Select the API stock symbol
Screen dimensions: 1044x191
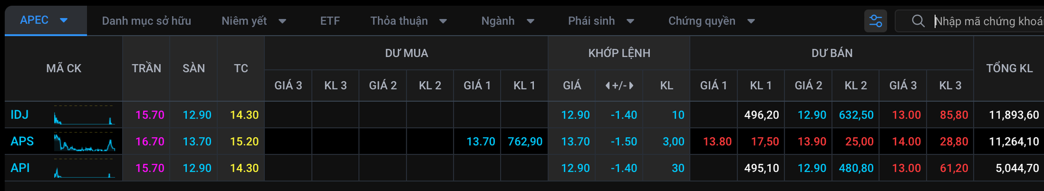(20, 168)
